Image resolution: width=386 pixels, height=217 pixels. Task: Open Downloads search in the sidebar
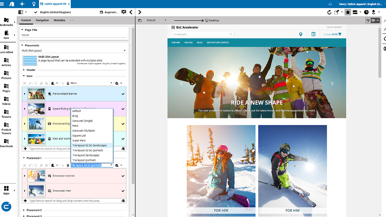coord(6,143)
